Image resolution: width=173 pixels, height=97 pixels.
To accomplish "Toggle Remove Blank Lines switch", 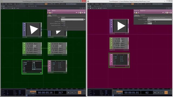I will tap(63, 23).
